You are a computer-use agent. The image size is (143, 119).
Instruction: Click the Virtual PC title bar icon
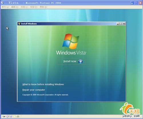[x=2, y=3]
